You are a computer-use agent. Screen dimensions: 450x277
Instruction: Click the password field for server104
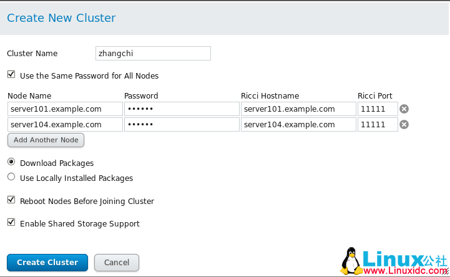pyautogui.click(x=182, y=124)
